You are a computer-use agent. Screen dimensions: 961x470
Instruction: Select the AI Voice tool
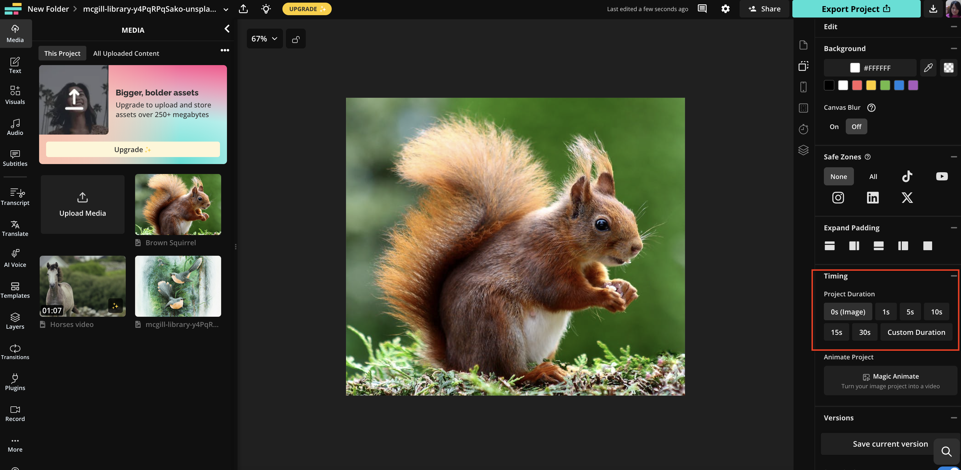coord(15,258)
